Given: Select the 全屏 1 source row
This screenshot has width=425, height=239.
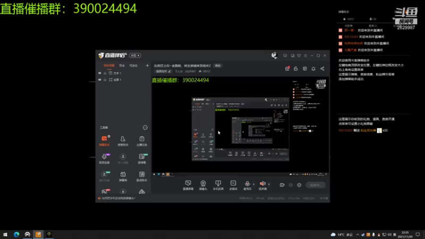Looking at the screenshot, I should pyautogui.click(x=123, y=80).
